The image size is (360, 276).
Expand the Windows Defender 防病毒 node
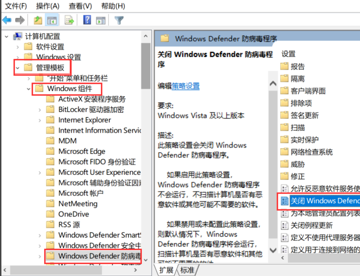[40, 256]
